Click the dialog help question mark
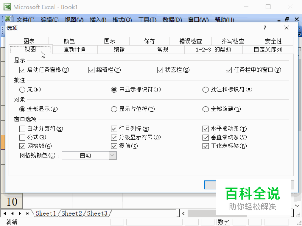302x226 pixels. (x=265, y=28)
